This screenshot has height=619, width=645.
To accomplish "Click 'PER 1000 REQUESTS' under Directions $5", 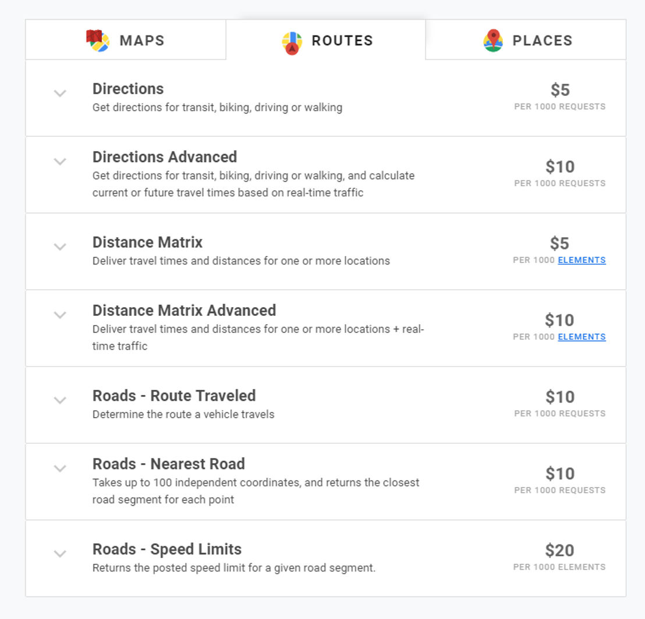I will 560,107.
